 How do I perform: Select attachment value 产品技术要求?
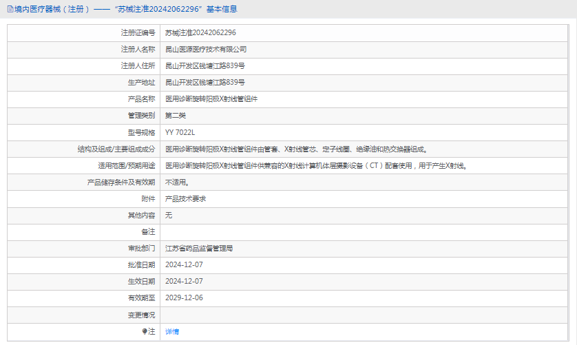tap(185, 199)
